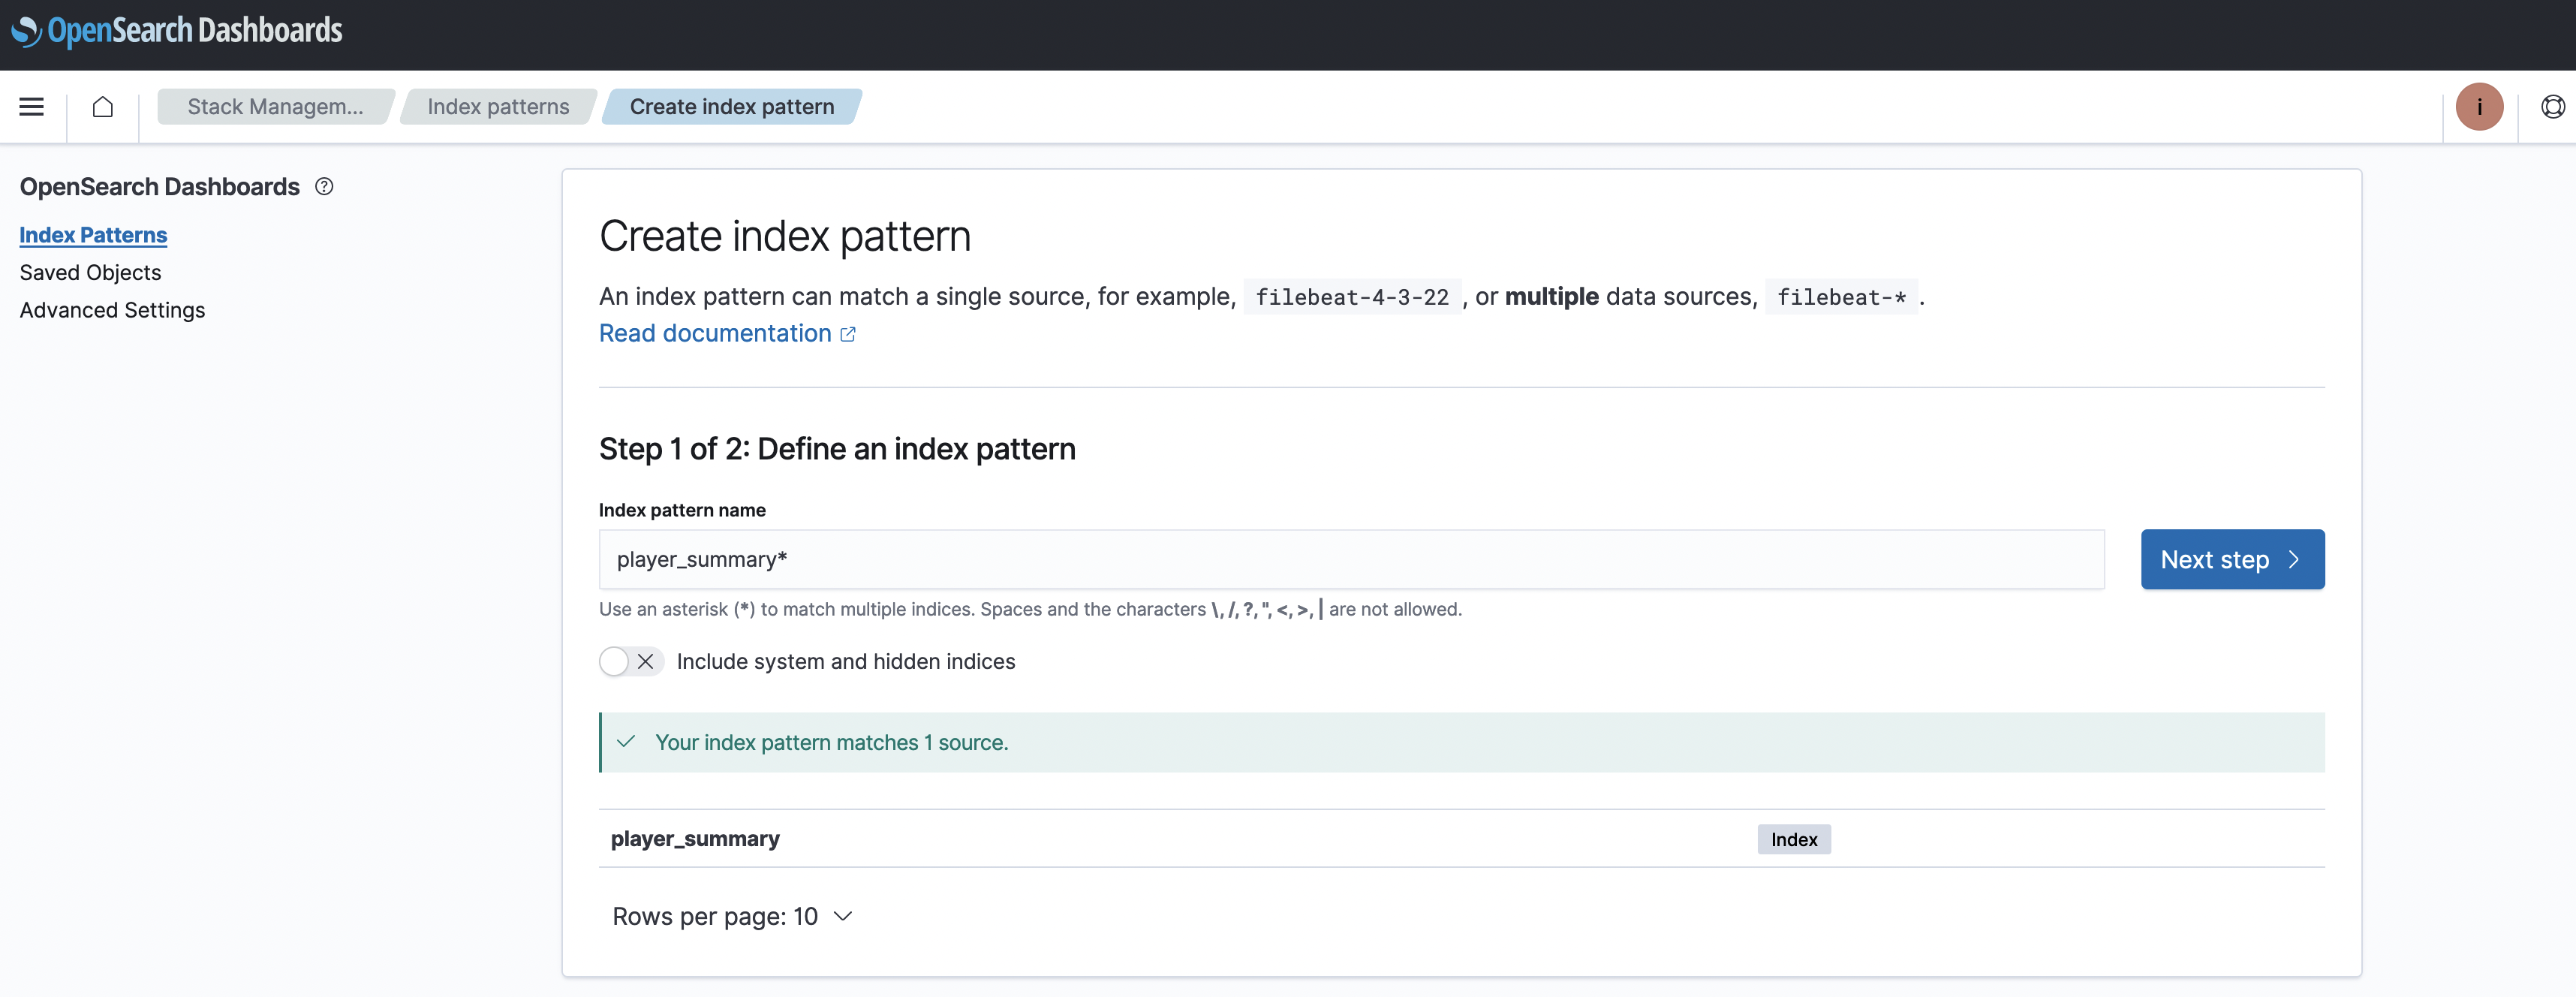Click the Index badge
The image size is (2576, 997).
[1793, 839]
